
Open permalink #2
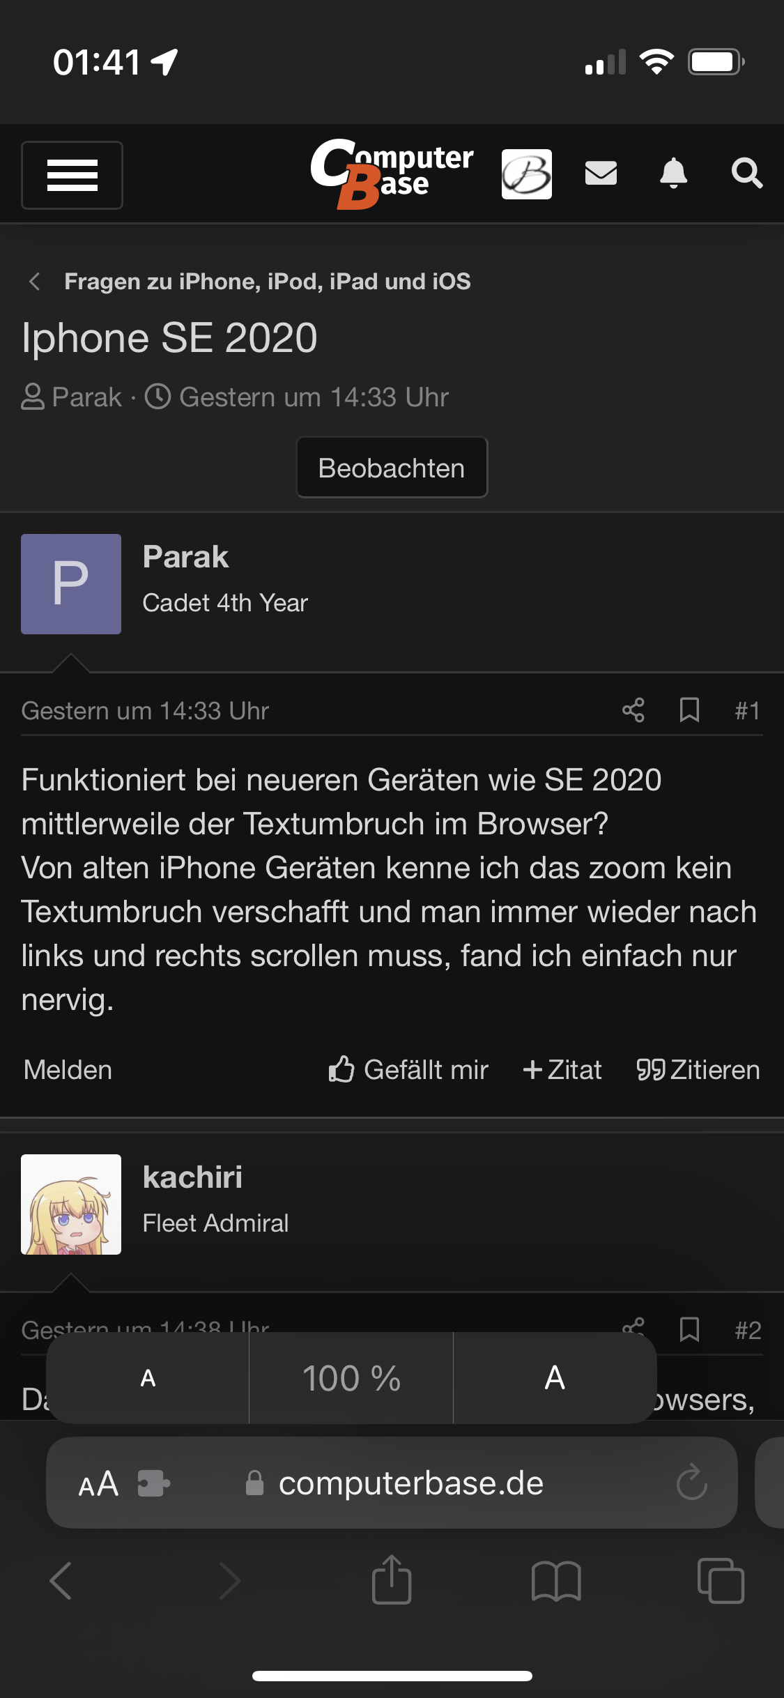pos(748,1330)
